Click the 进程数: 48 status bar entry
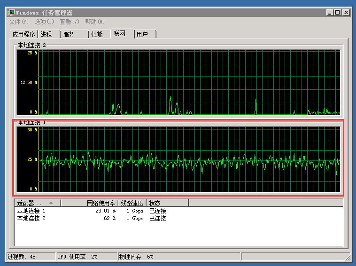 click(x=31, y=257)
